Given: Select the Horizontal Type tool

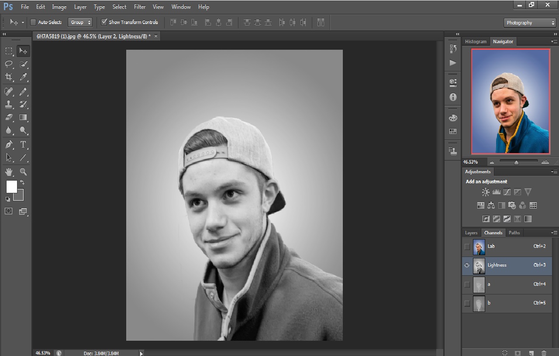Looking at the screenshot, I should click(x=24, y=144).
